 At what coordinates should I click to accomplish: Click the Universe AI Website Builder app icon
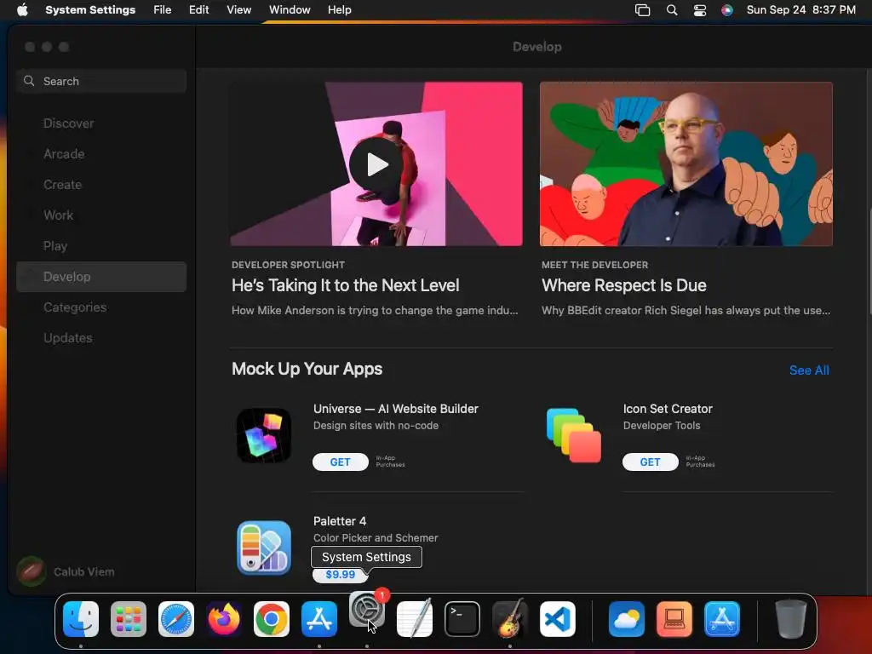point(264,435)
